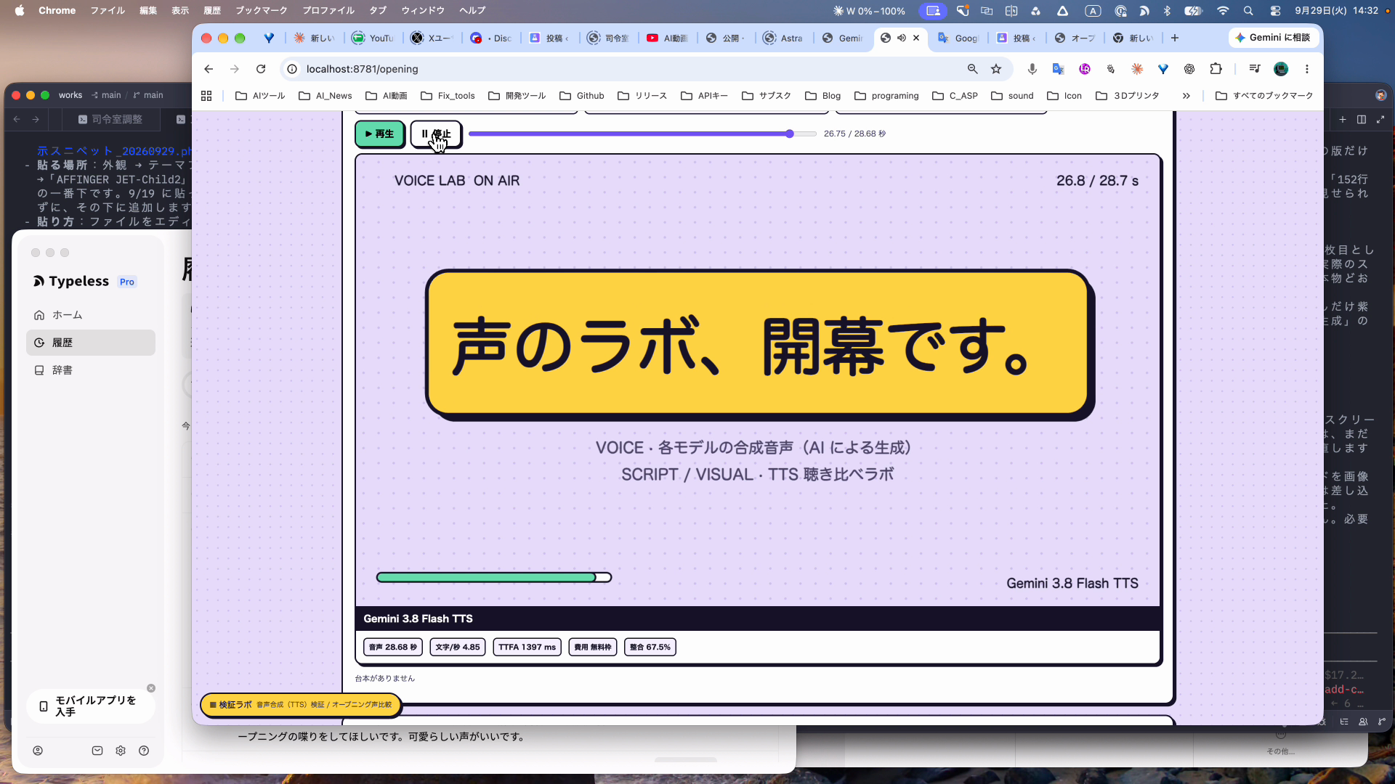Open the Google Translate extension icon
Image resolution: width=1395 pixels, height=784 pixels.
(1058, 69)
